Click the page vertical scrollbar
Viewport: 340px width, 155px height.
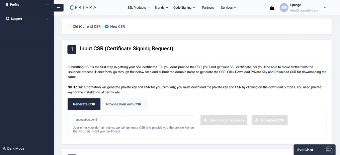(339, 51)
